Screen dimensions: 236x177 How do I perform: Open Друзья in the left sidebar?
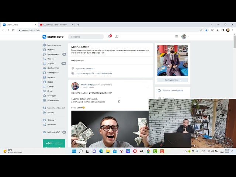[51, 63]
